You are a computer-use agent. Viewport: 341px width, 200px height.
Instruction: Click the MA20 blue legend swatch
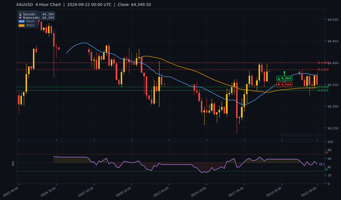[22, 21]
